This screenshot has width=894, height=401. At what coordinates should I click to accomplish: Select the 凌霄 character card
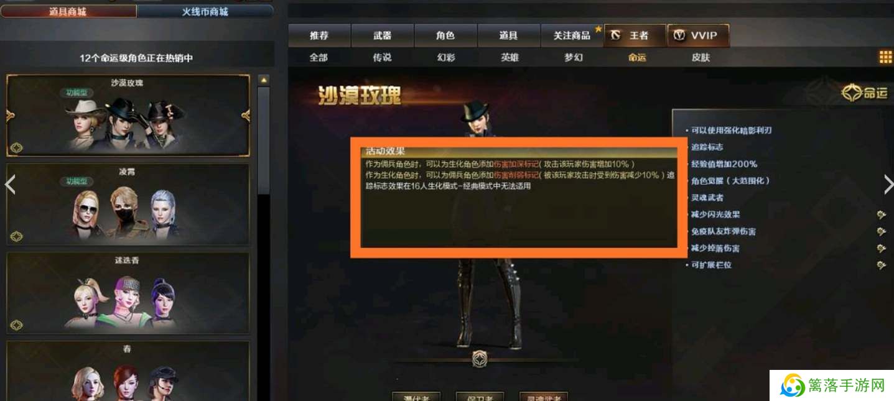pos(128,204)
